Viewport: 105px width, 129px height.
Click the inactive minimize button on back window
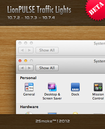[x=26, y=43]
